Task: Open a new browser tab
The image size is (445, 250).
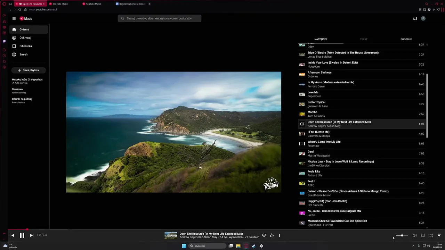Action: click(x=149, y=4)
